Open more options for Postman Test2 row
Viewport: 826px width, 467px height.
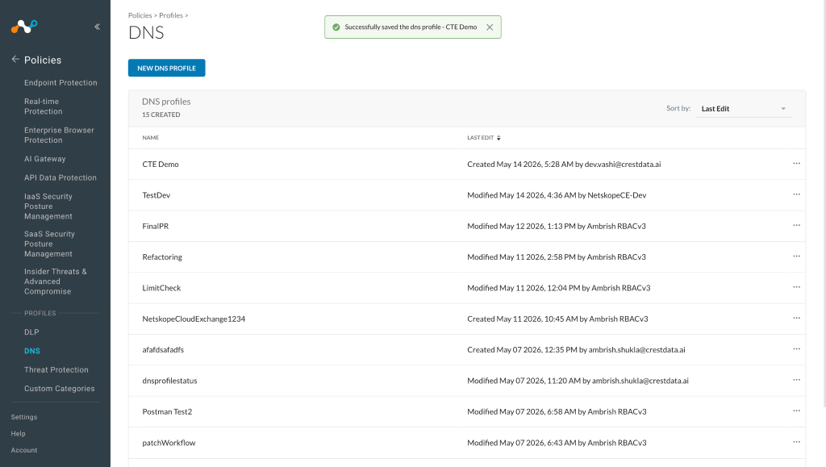click(x=796, y=411)
